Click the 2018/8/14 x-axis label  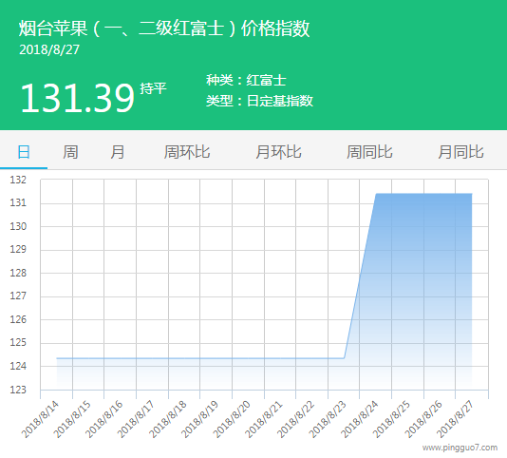(40, 419)
